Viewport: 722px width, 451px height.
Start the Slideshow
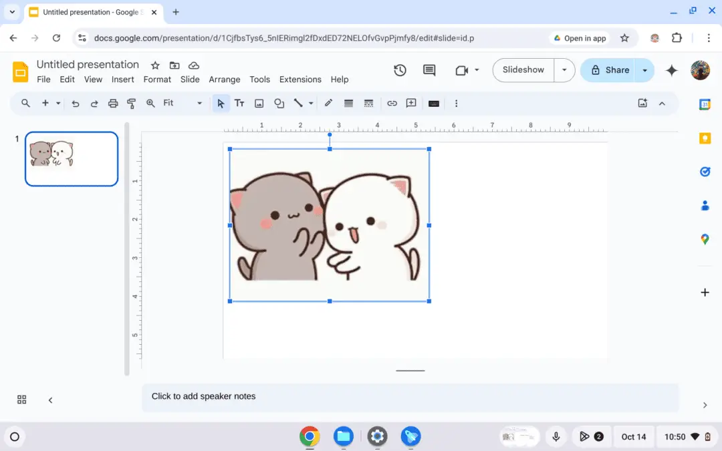pyautogui.click(x=523, y=69)
